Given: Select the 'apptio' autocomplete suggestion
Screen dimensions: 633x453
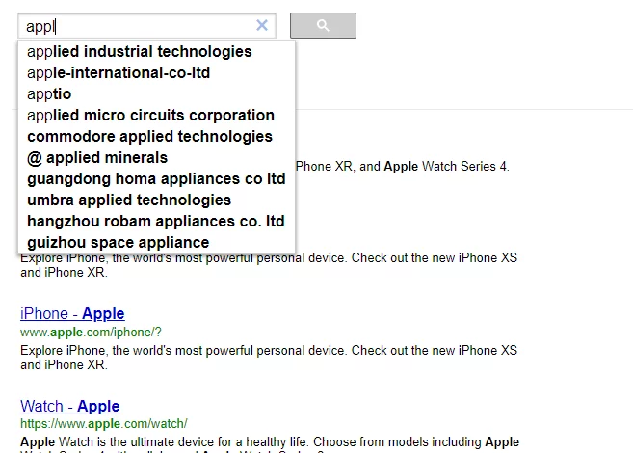Looking at the screenshot, I should (x=49, y=94).
